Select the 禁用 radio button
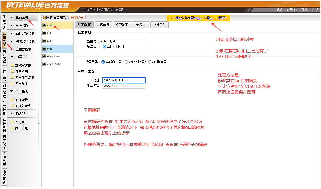The height and width of the screenshot is (189, 321). tap(115, 47)
